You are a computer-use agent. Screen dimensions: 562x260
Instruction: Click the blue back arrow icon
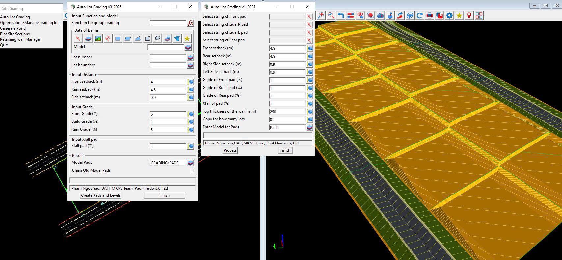coord(341,15)
